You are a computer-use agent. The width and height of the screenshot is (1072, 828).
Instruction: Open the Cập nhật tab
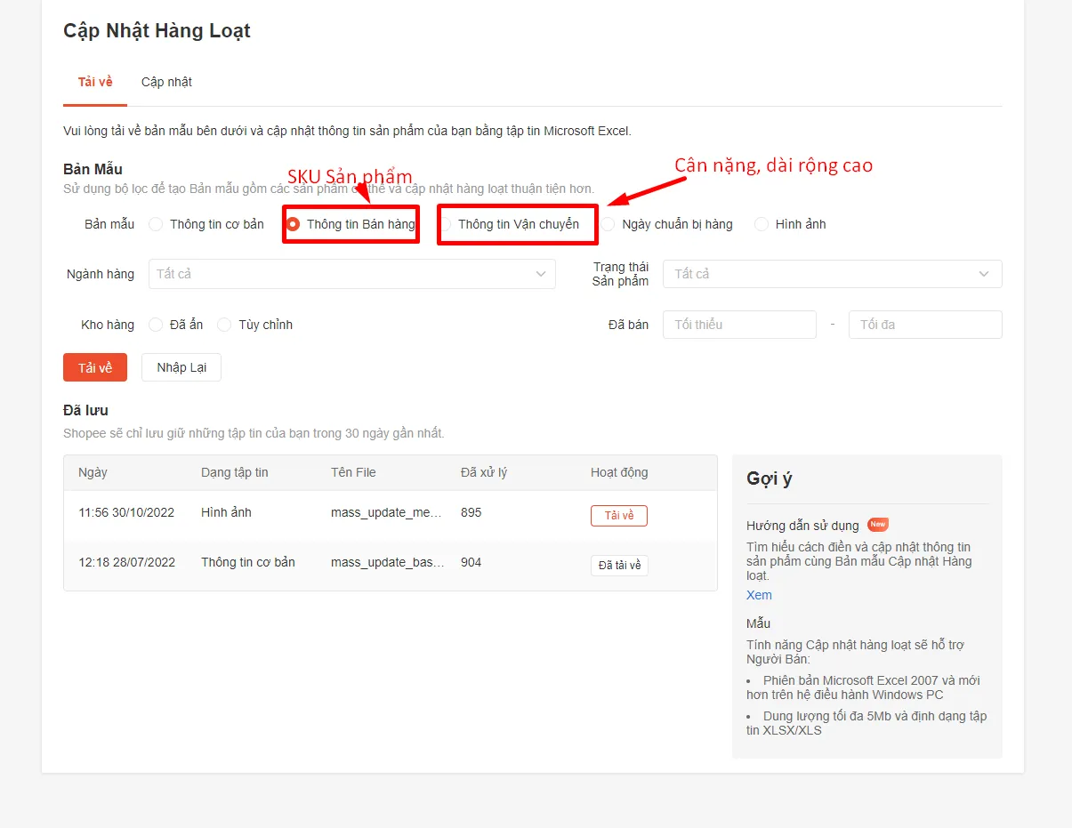166,82
